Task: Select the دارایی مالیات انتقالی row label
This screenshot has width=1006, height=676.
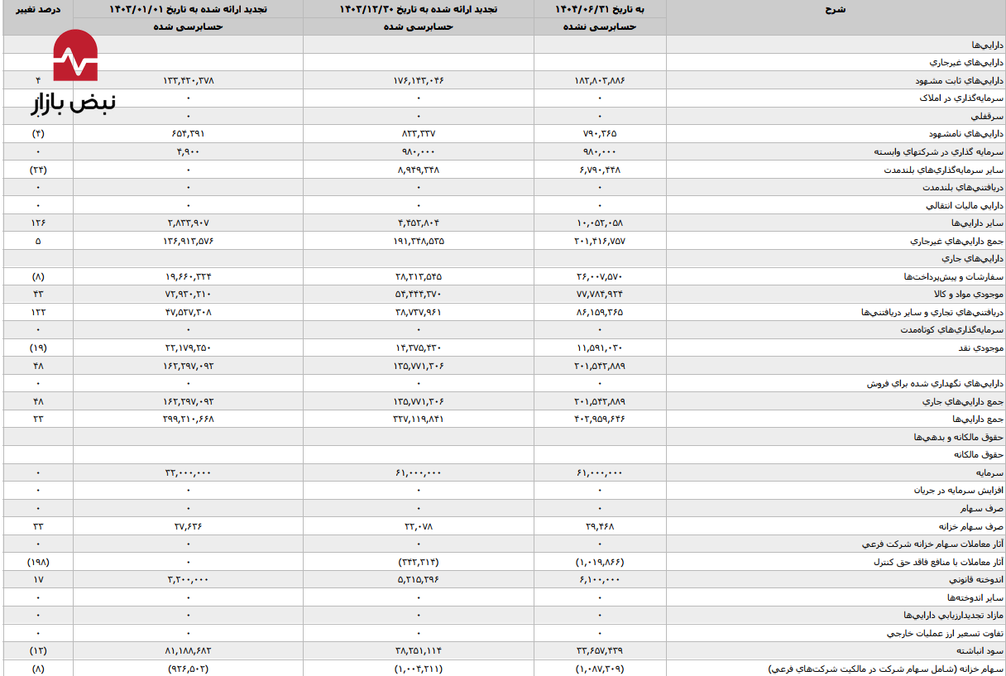Action: pyautogui.click(x=964, y=205)
